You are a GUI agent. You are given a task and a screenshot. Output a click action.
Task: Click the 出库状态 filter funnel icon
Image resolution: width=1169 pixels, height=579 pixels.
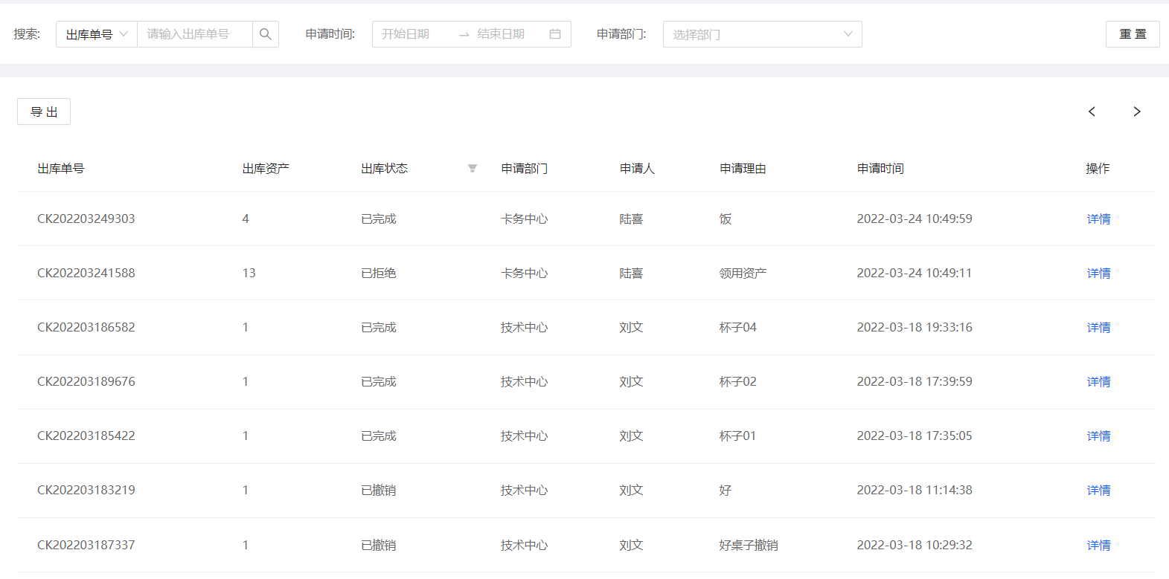[x=473, y=169]
